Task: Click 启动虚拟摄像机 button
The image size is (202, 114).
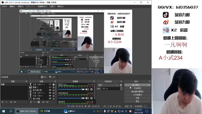Action: [x=137, y=91]
